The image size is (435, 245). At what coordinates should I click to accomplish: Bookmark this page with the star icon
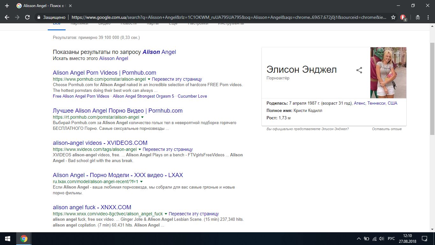393,17
